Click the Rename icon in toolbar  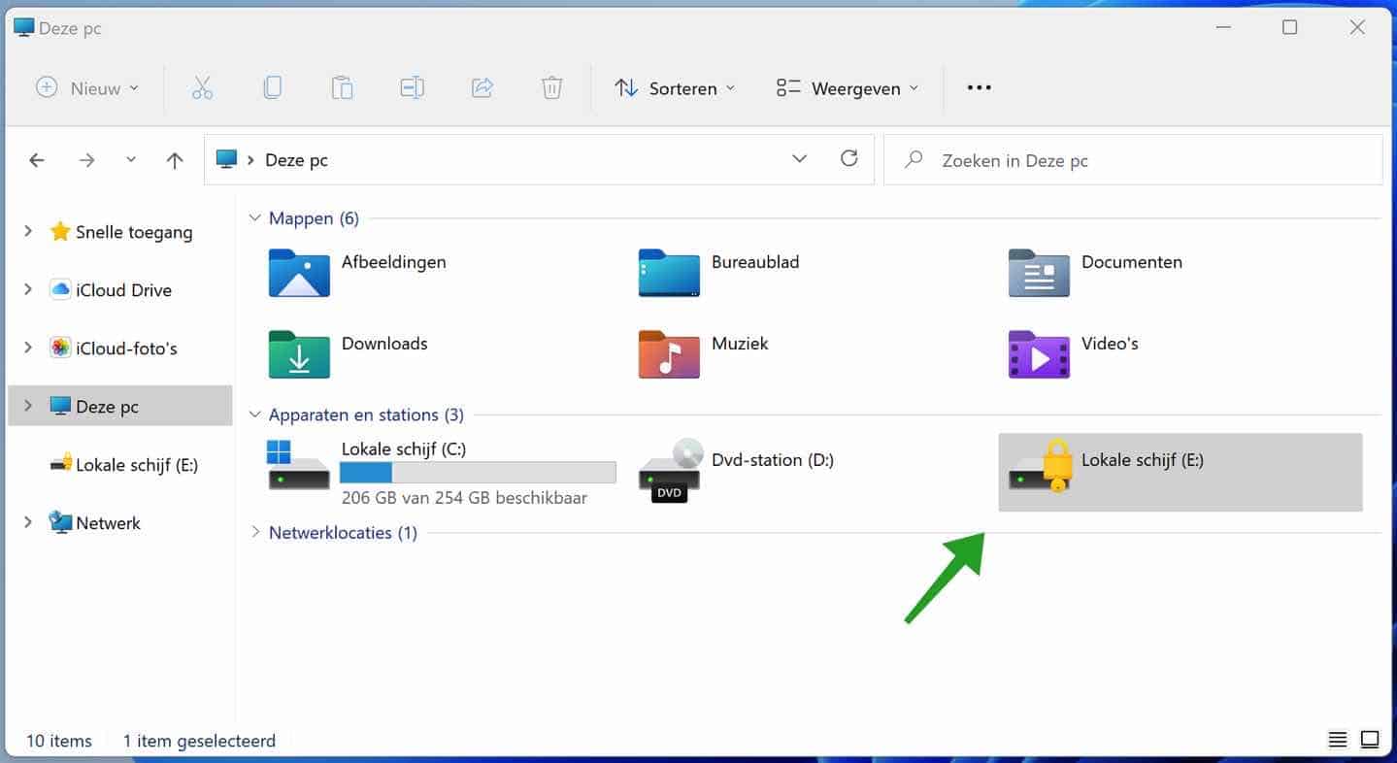(x=412, y=88)
